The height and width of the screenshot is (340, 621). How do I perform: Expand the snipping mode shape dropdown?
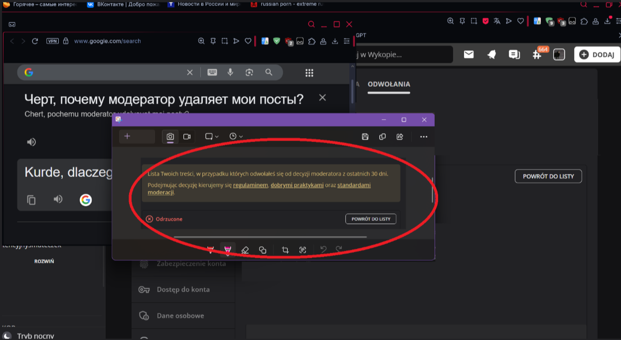click(x=212, y=137)
